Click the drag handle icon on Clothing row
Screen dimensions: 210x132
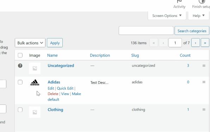click(x=204, y=110)
